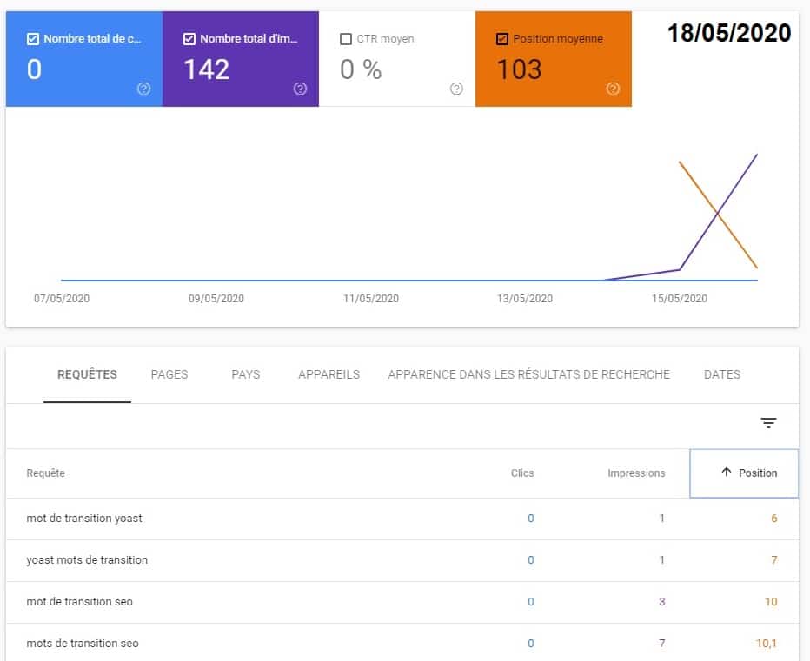Click the 11/05/2020 chart axis date

click(x=371, y=299)
